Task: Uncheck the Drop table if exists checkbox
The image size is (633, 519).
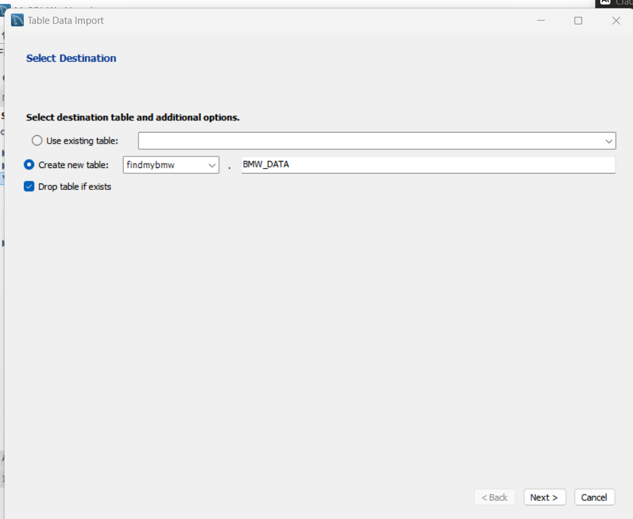Action: pos(29,187)
